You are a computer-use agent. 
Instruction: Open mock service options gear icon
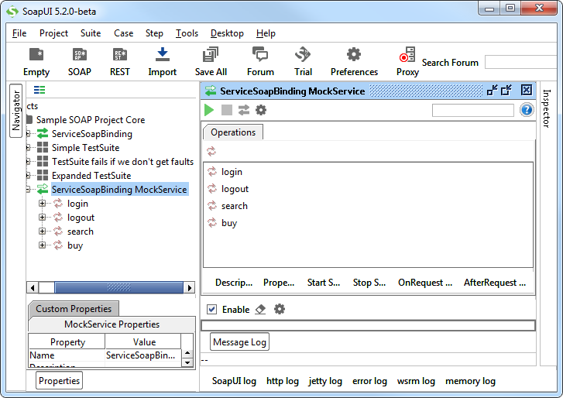pyautogui.click(x=261, y=110)
